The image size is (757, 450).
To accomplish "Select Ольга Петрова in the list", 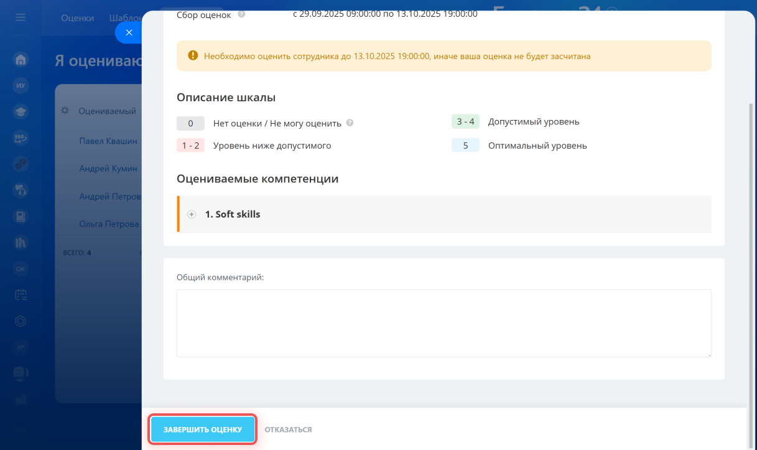I will (108, 224).
